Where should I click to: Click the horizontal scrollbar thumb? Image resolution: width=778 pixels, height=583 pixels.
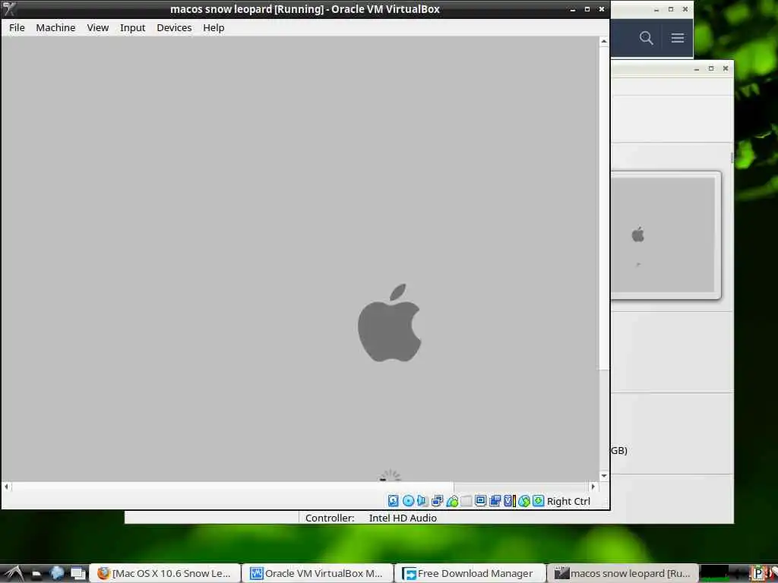tap(232, 487)
